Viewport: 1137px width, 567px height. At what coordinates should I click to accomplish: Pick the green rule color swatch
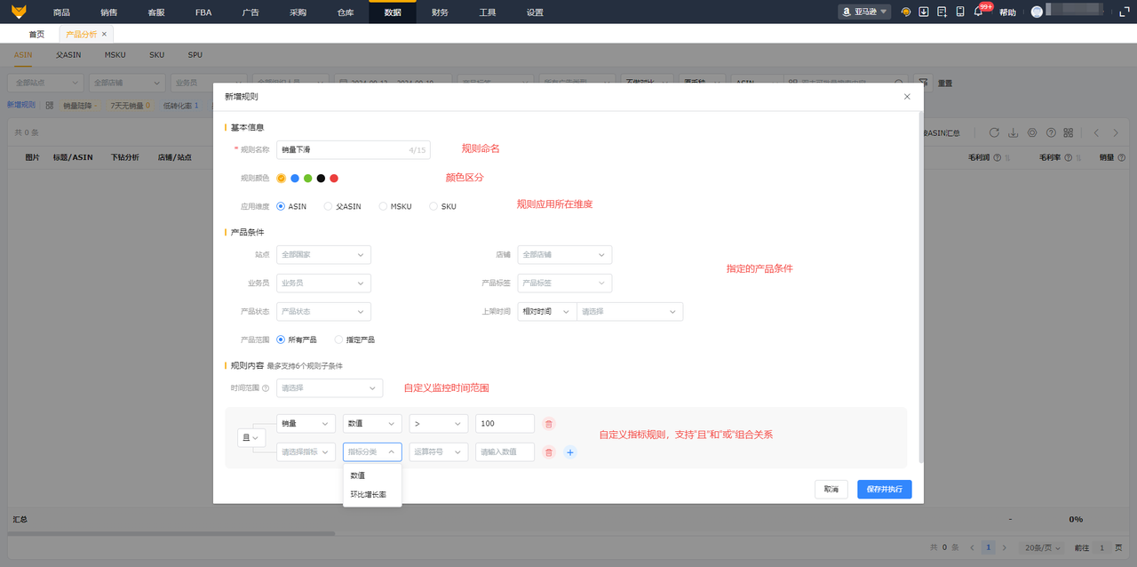point(307,179)
